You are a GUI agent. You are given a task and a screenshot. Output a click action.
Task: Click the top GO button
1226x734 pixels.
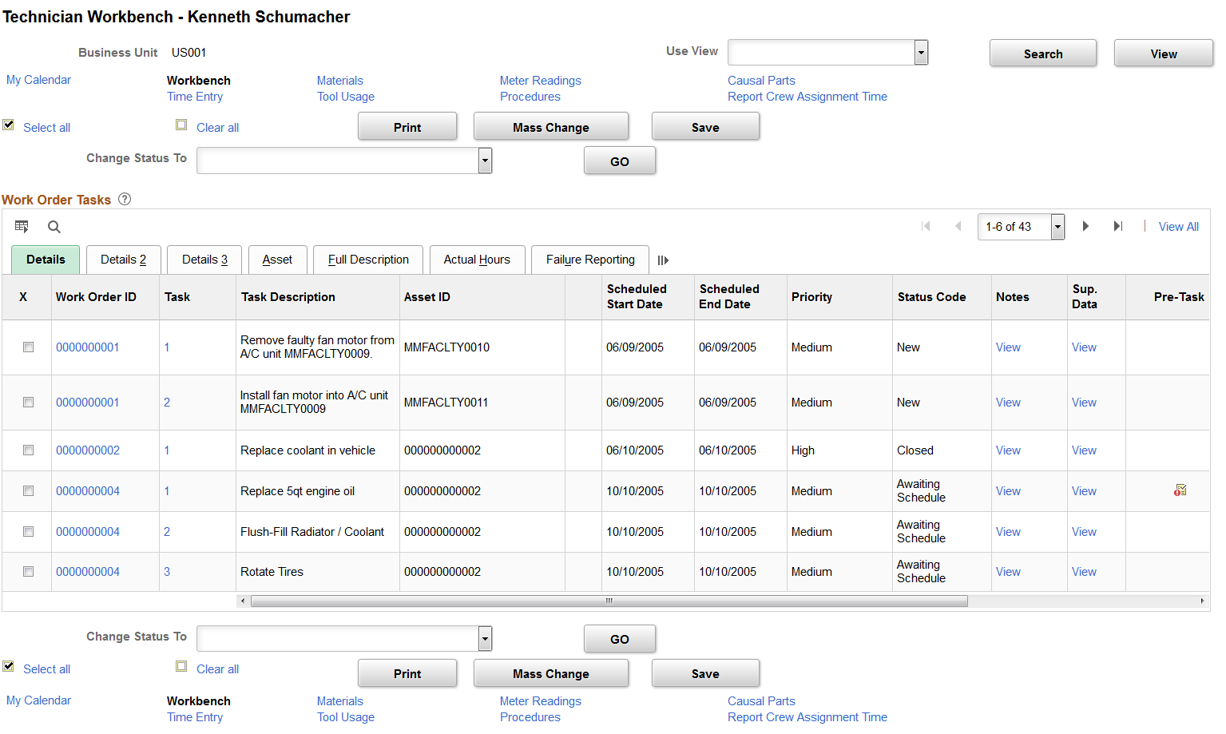point(620,161)
